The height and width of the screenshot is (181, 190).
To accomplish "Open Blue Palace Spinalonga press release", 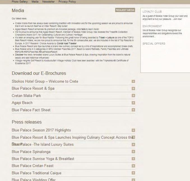I will tap(73, 152).
